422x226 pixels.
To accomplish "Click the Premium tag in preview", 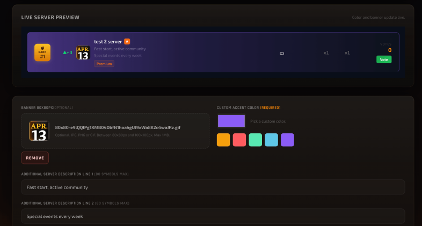I will pos(104,64).
